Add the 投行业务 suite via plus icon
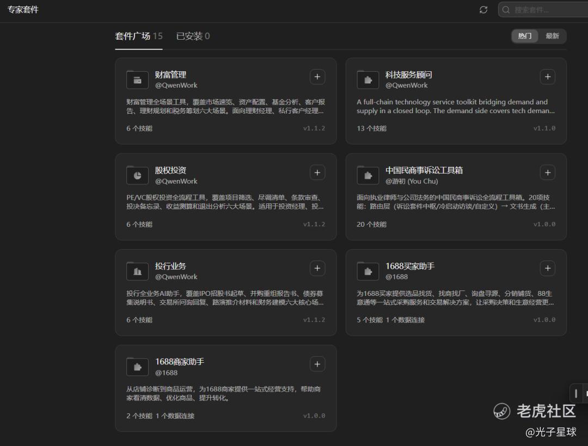Viewport: 588px width, 446px height. click(x=317, y=268)
